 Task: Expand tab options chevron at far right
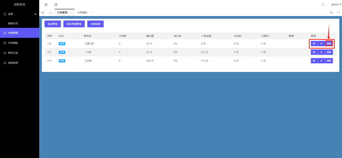(338, 12)
